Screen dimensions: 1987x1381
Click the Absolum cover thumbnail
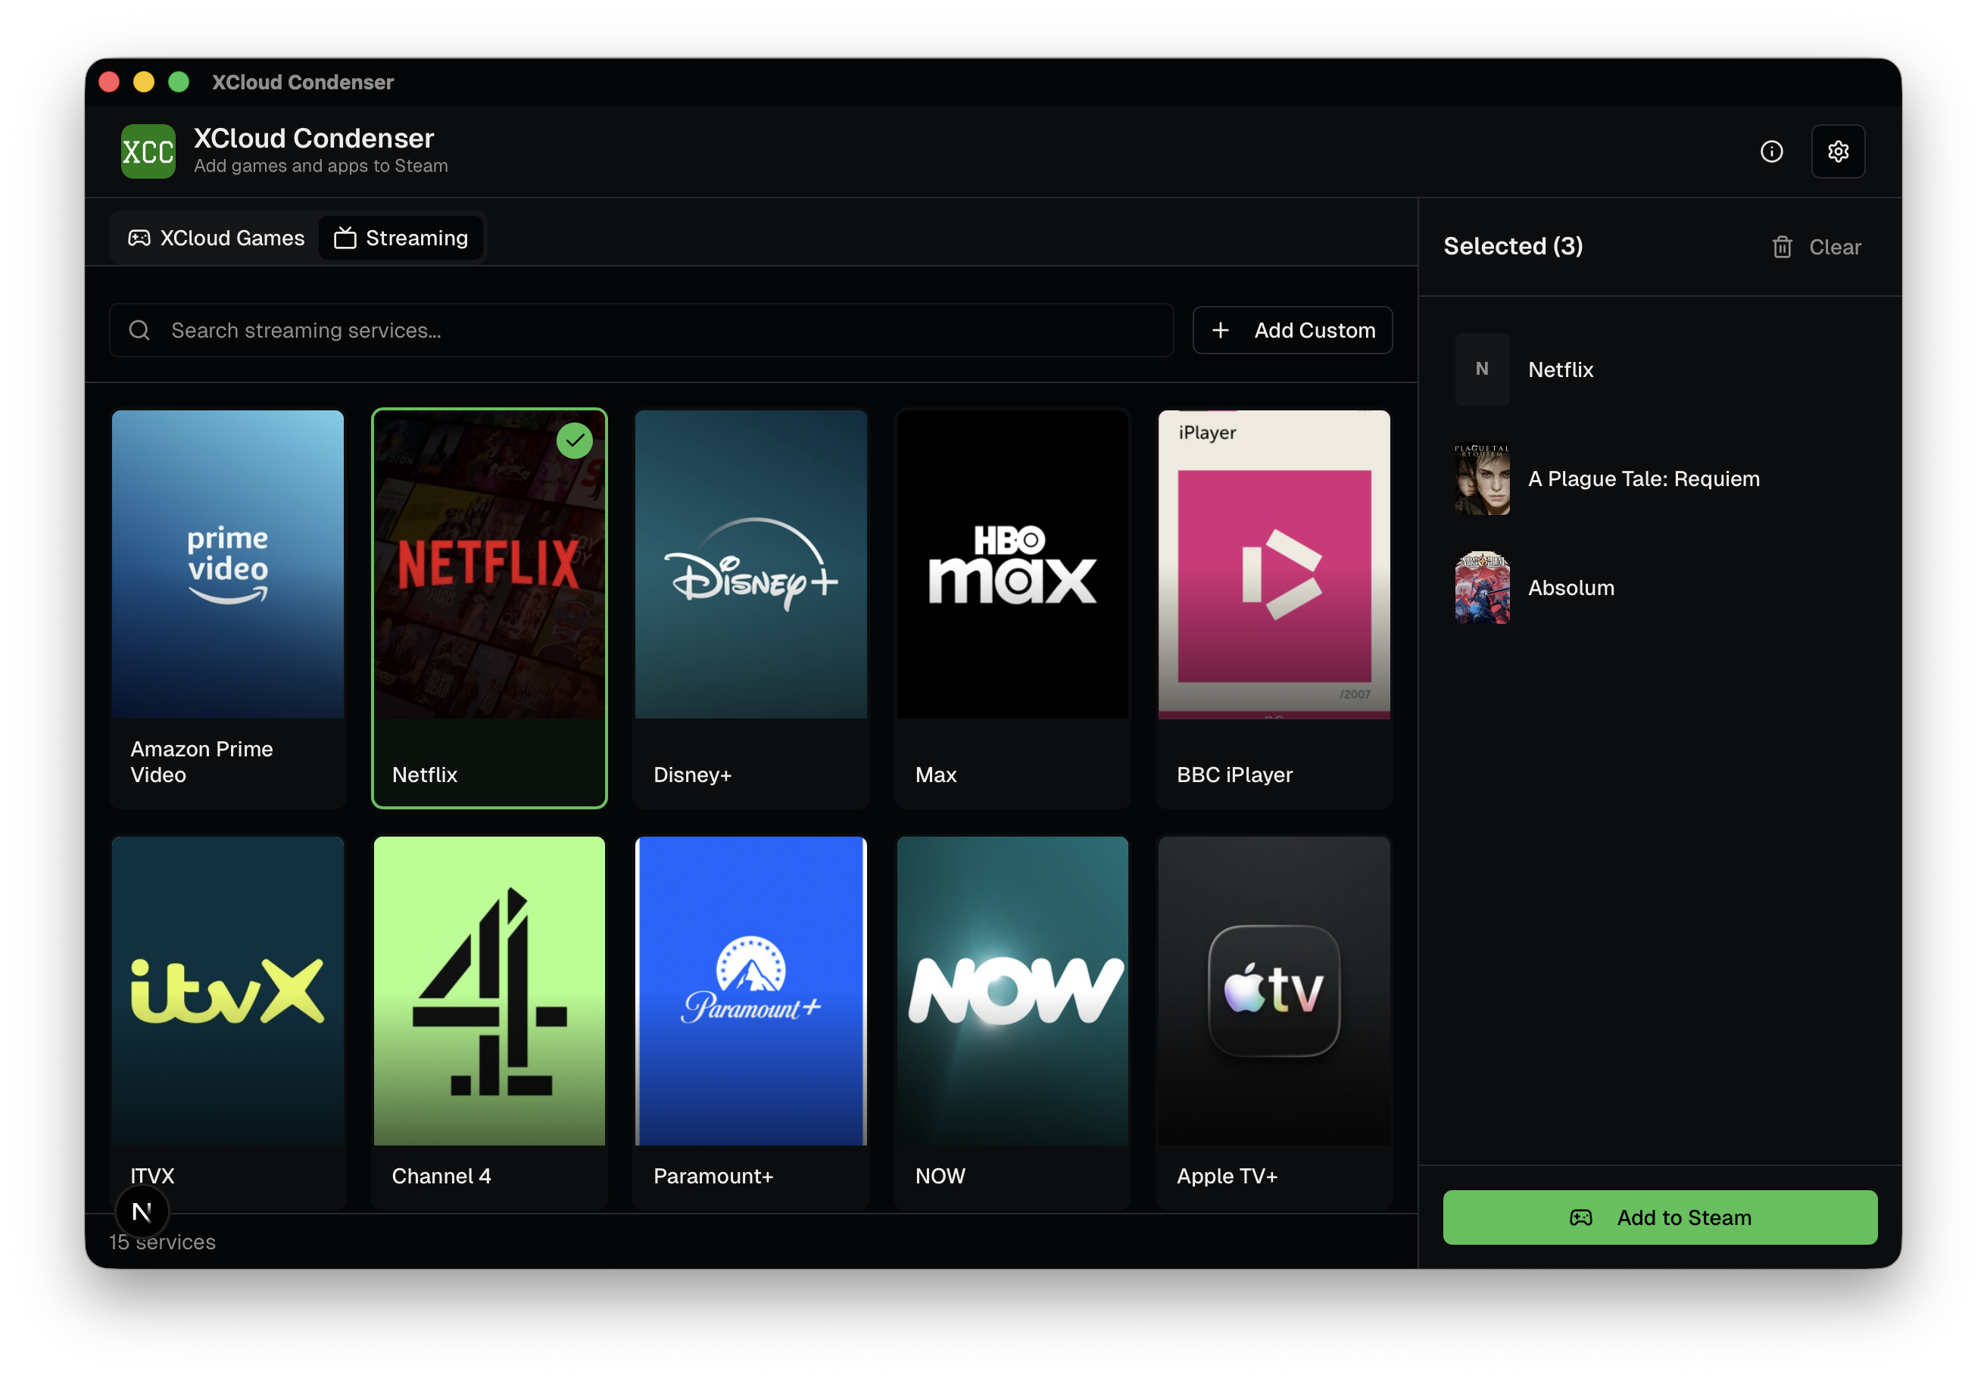click(x=1482, y=588)
